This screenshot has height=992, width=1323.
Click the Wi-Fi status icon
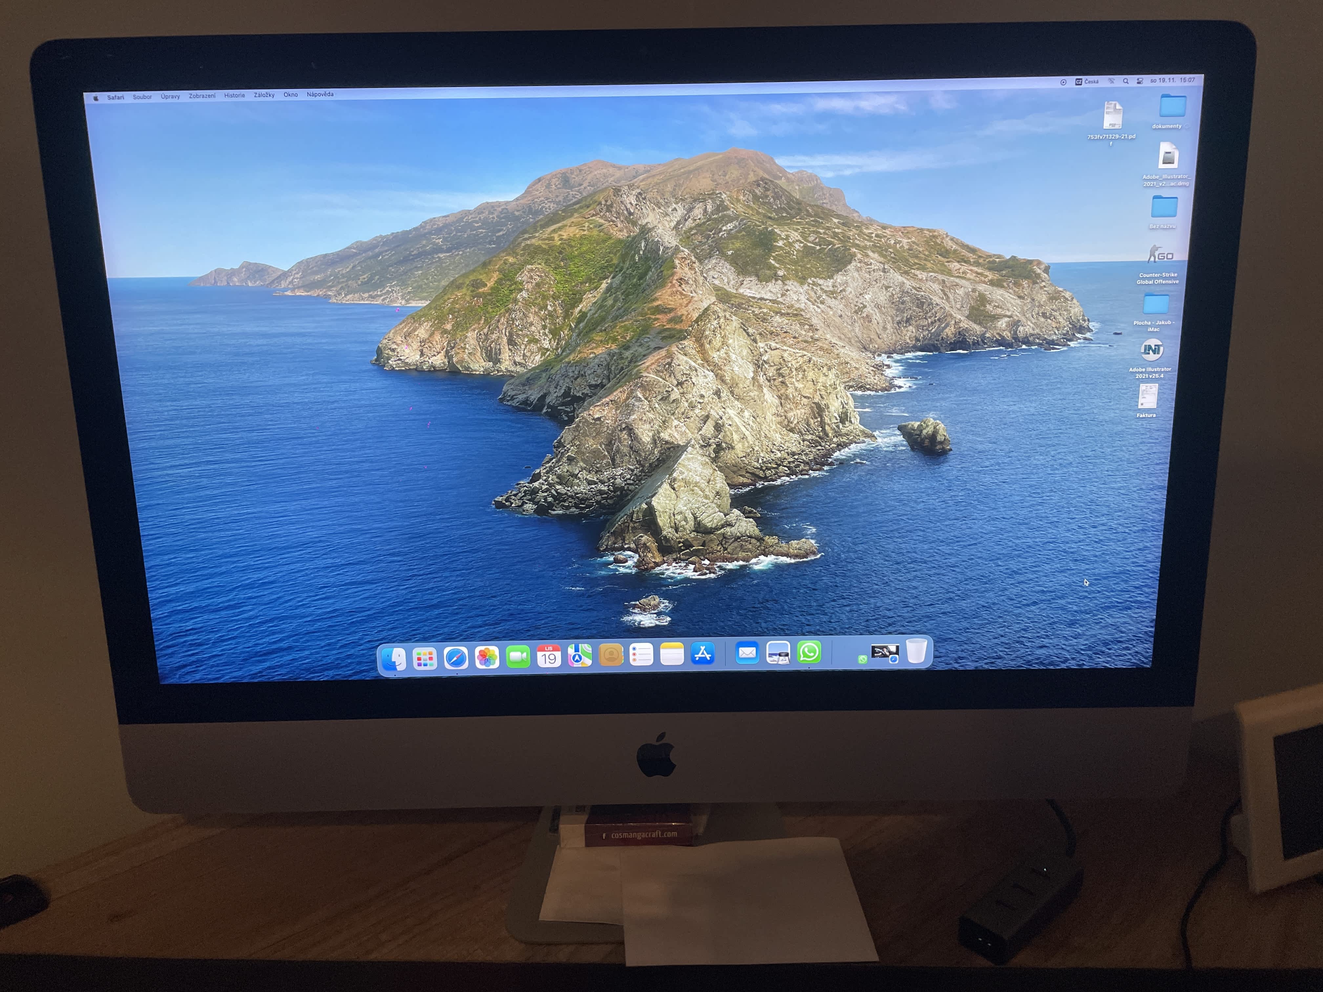(1111, 81)
